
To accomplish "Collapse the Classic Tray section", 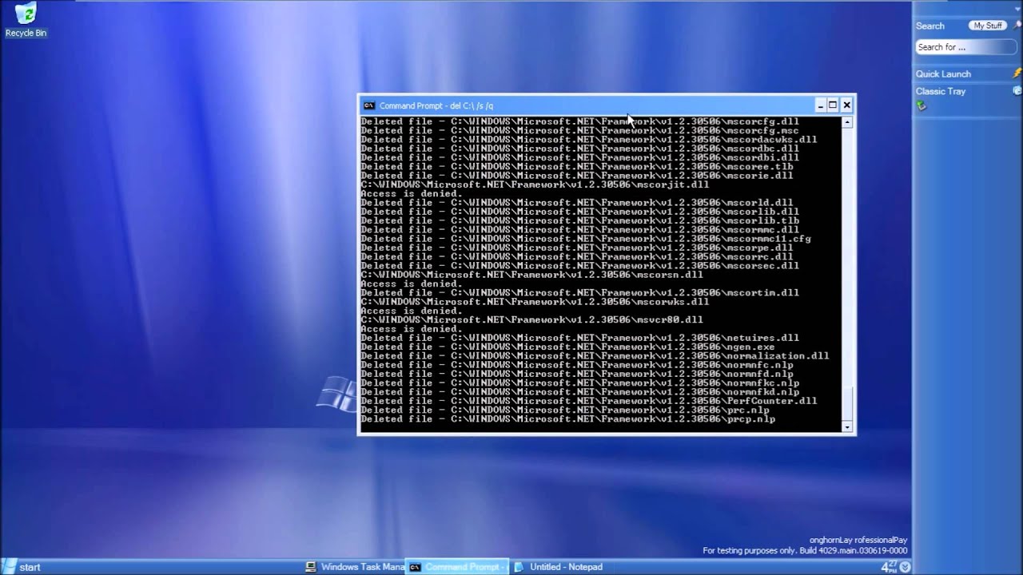I will pos(941,91).
